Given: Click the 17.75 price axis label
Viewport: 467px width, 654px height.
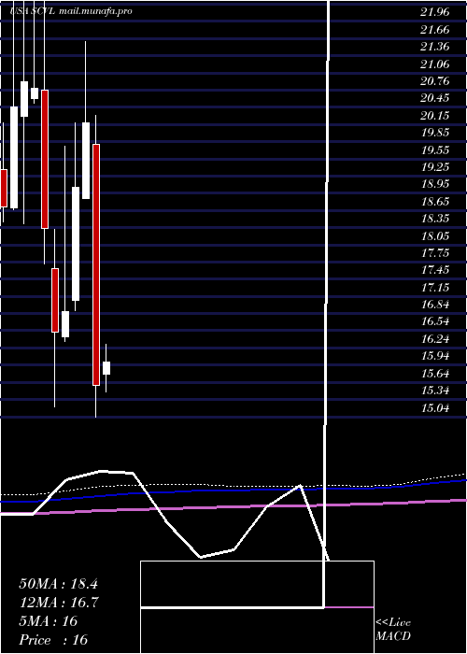Looking at the screenshot, I should (x=435, y=253).
